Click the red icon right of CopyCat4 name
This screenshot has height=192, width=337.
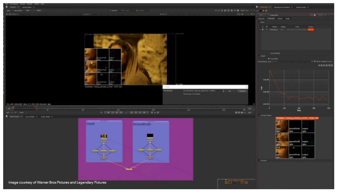click(x=312, y=15)
